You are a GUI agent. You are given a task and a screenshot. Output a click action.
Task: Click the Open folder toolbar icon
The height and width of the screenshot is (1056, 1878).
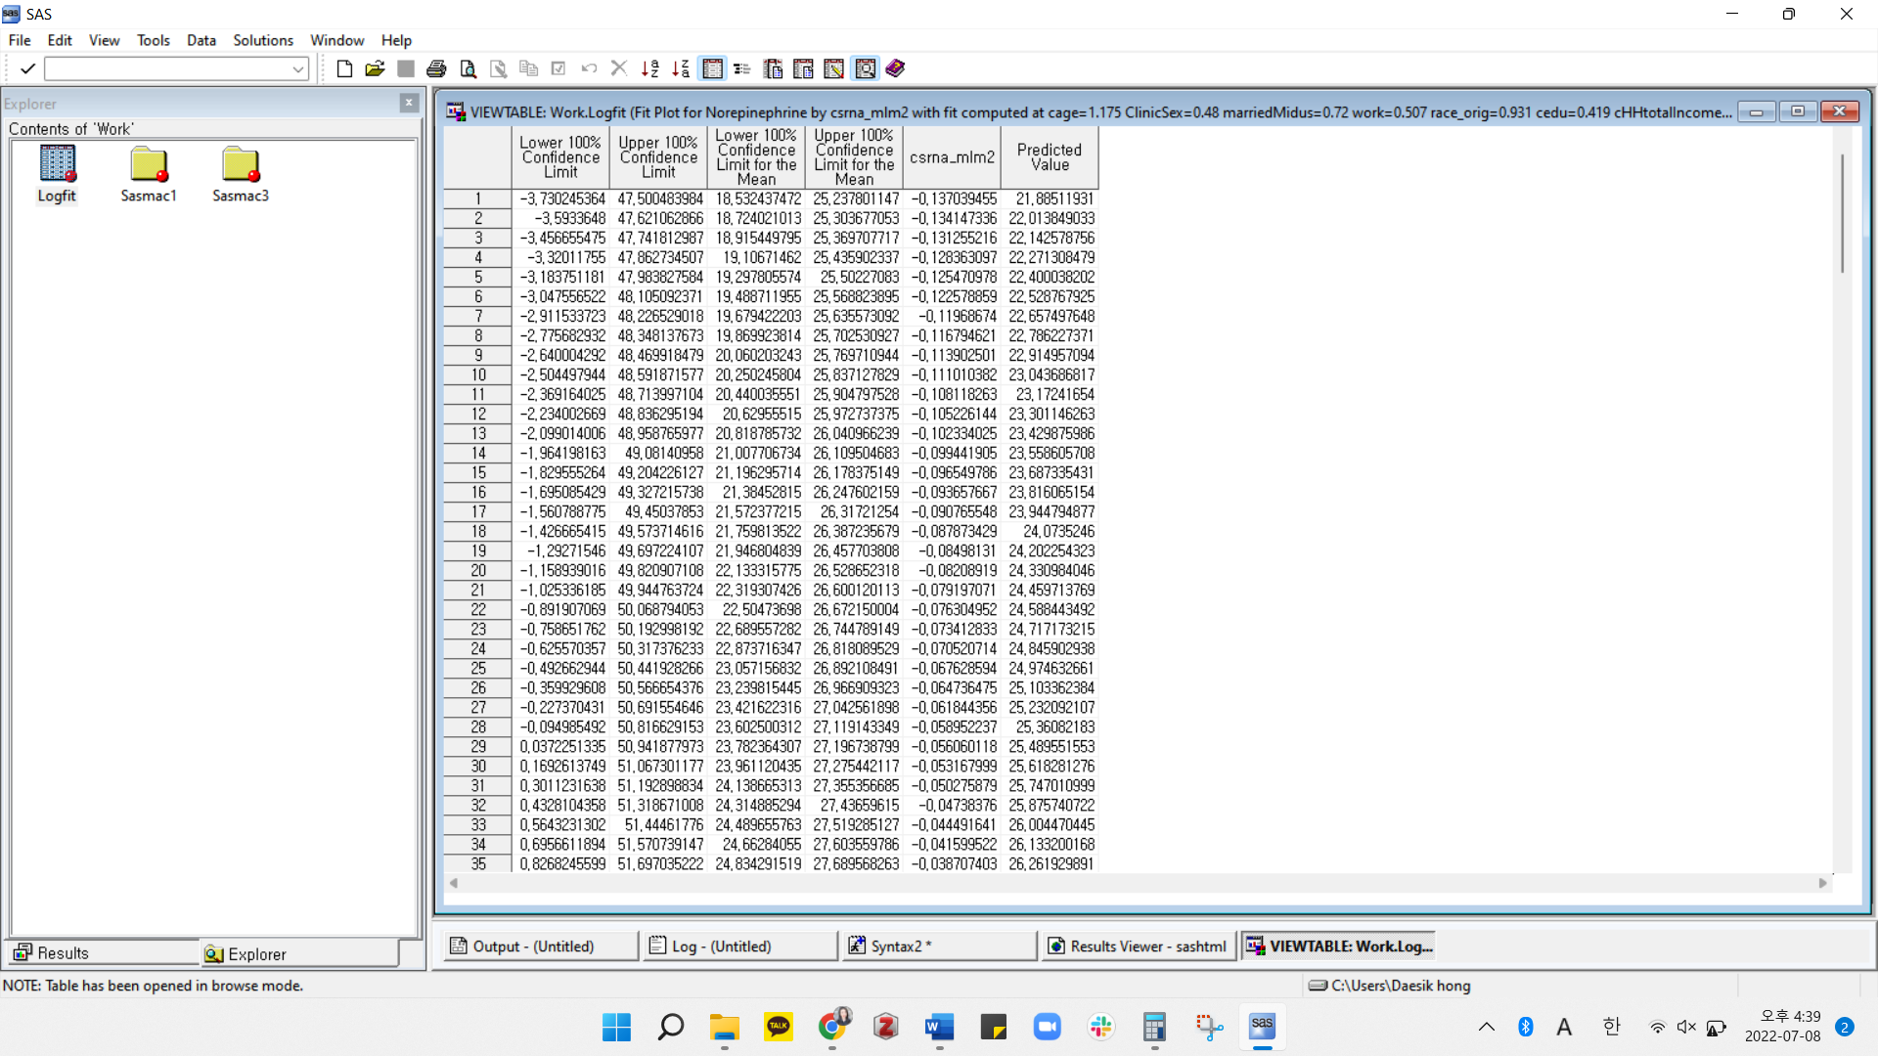click(375, 68)
